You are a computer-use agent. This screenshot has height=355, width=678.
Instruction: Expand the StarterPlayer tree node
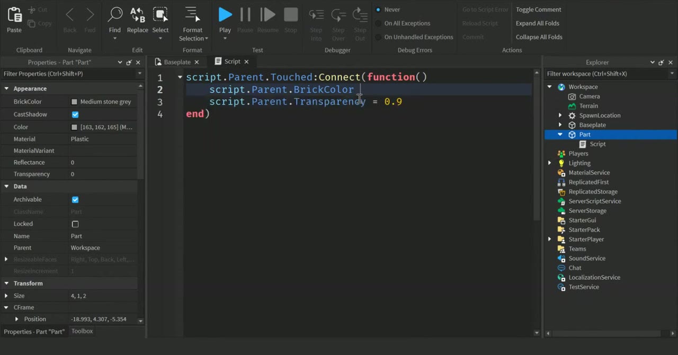point(549,239)
